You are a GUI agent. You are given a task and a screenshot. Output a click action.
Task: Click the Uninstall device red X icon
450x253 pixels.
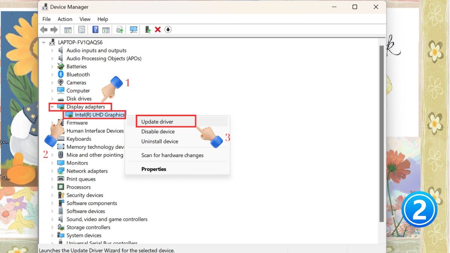tap(157, 29)
